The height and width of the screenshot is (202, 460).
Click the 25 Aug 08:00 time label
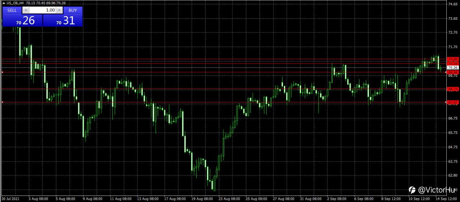[257, 198]
